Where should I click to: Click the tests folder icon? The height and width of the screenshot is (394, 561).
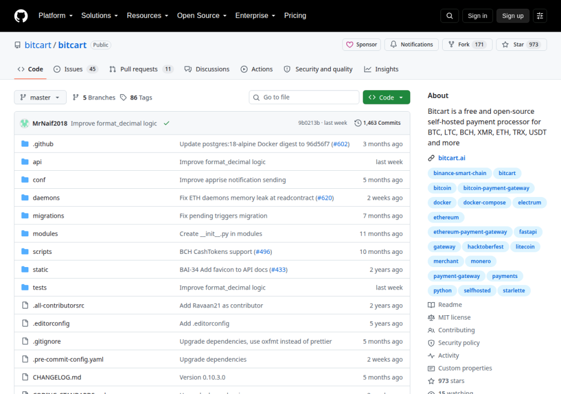click(x=25, y=287)
